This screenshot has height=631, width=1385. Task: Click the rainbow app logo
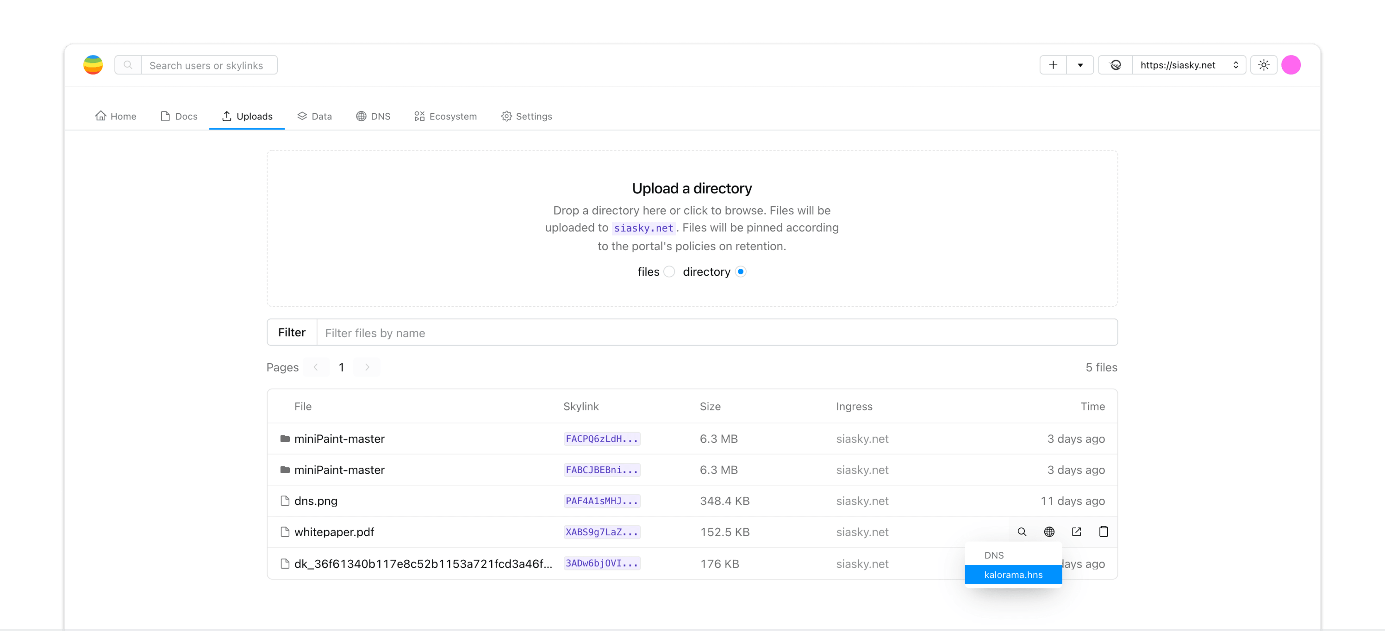click(93, 65)
